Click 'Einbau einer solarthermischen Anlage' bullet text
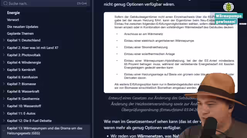 pyautogui.click(x=149, y=54)
